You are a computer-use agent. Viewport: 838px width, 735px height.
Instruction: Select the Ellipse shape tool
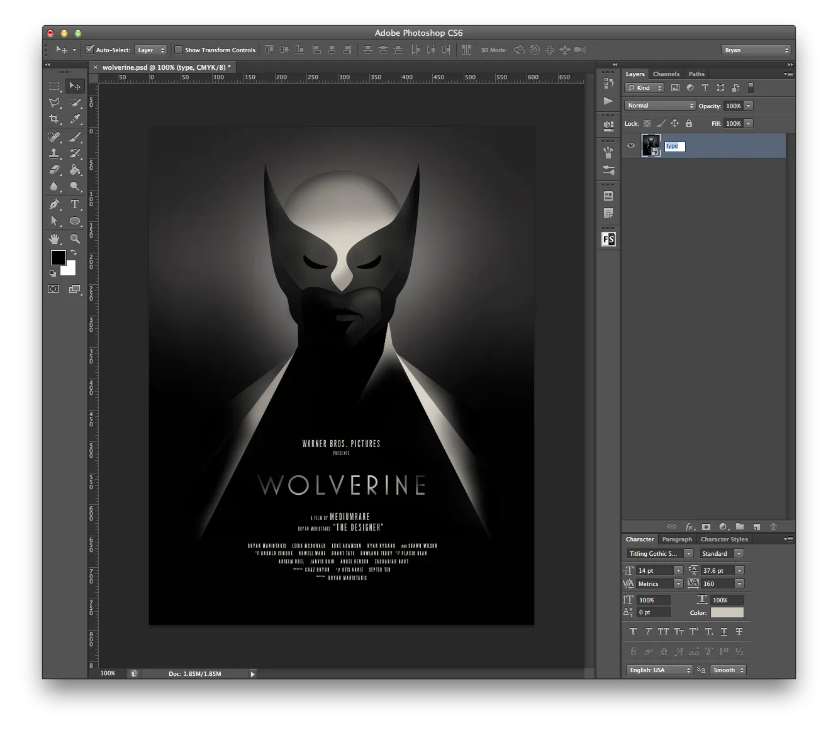click(x=75, y=221)
